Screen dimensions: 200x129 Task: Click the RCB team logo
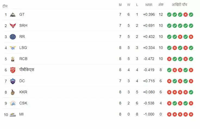point(13,59)
